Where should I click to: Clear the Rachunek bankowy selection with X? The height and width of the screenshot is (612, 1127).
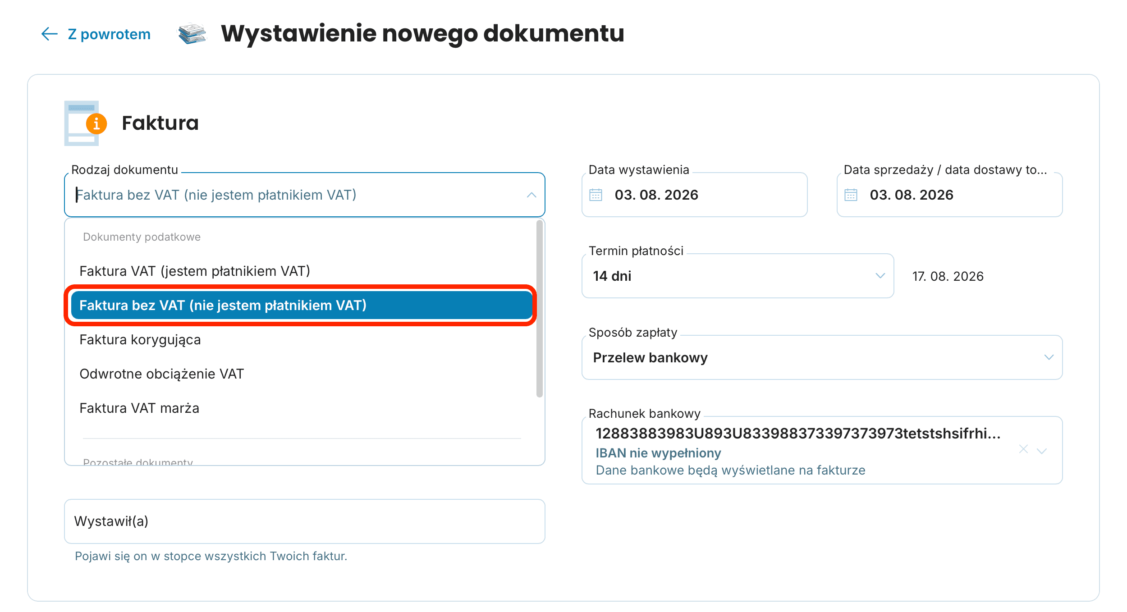click(x=1023, y=449)
